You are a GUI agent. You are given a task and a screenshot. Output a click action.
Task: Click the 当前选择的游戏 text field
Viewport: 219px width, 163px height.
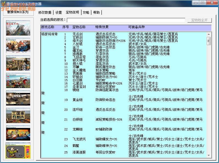[126, 20]
